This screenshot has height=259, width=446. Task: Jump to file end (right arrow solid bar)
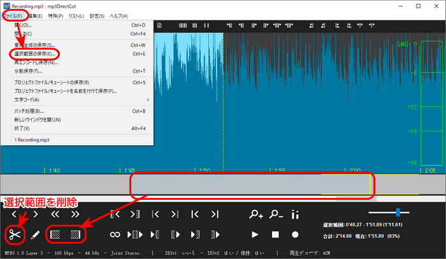pyautogui.click(x=215, y=214)
